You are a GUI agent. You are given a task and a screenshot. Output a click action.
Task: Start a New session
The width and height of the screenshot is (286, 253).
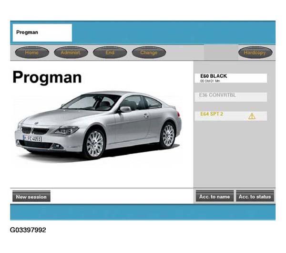coord(31,197)
